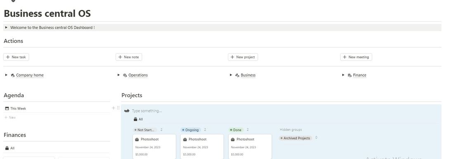
Task: Expand the Finance toggle arrow
Action: pos(343,75)
